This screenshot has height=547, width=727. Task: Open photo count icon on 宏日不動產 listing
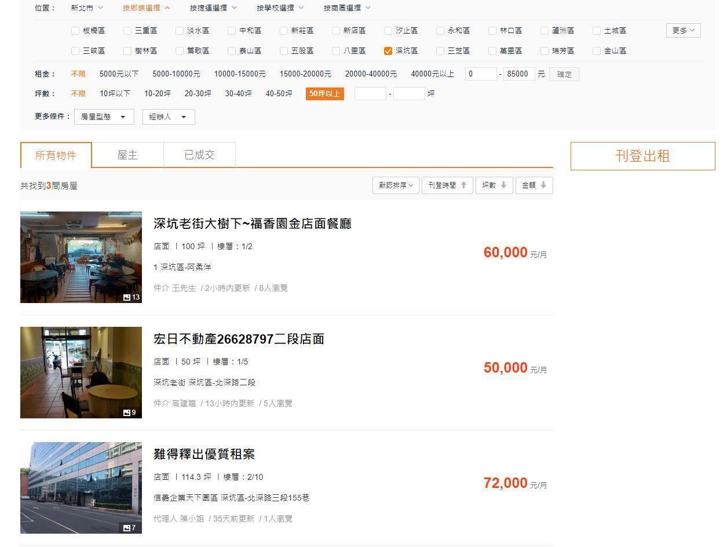pyautogui.click(x=130, y=413)
